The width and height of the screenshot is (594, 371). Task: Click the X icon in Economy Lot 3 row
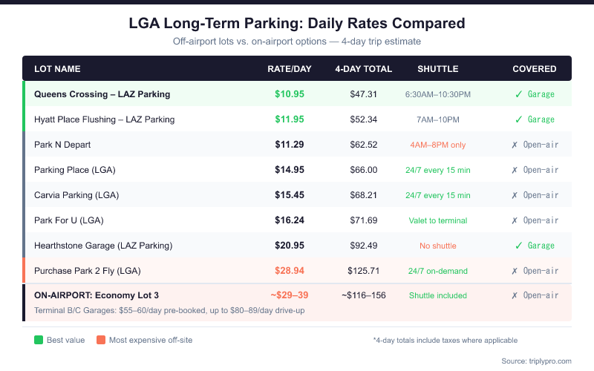(x=515, y=295)
